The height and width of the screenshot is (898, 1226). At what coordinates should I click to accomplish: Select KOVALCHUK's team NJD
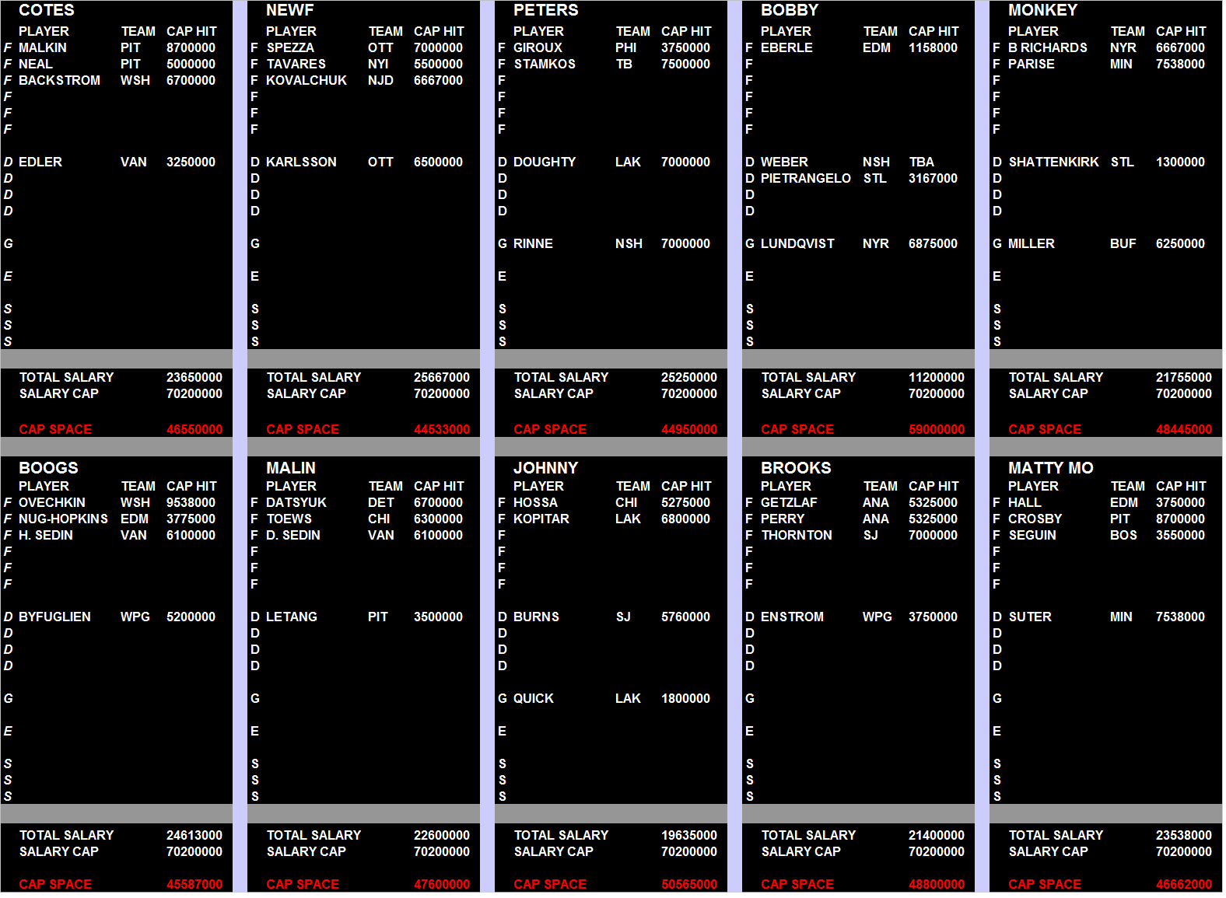(380, 80)
